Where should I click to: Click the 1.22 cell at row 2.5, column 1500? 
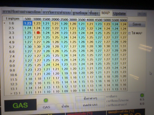pyautogui.click(x=46, y=28)
